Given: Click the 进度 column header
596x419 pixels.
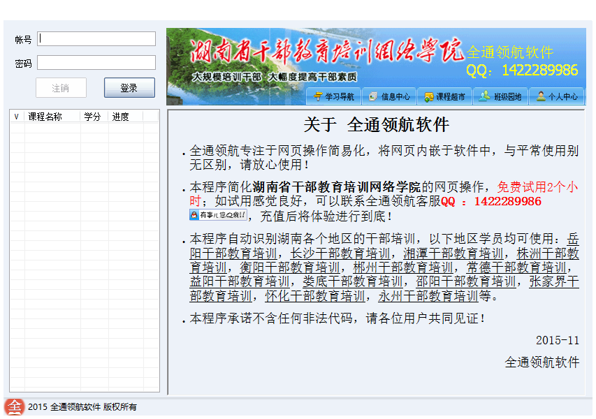Looking at the screenshot, I should [x=120, y=117].
